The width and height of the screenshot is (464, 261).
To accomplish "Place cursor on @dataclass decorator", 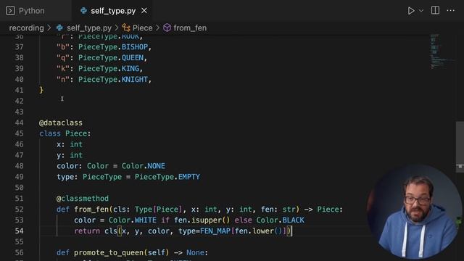I will 61,123.
